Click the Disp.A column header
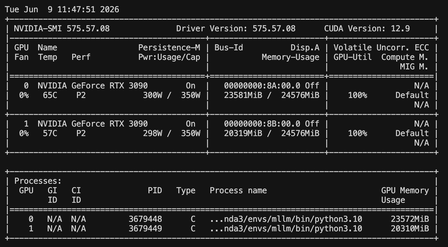448x247 pixels. 305,47
